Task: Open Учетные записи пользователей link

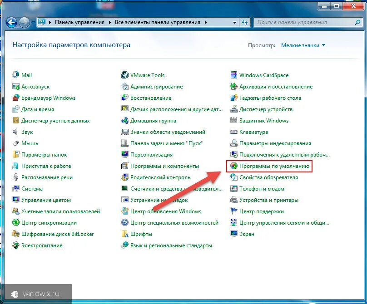Action: (60, 211)
